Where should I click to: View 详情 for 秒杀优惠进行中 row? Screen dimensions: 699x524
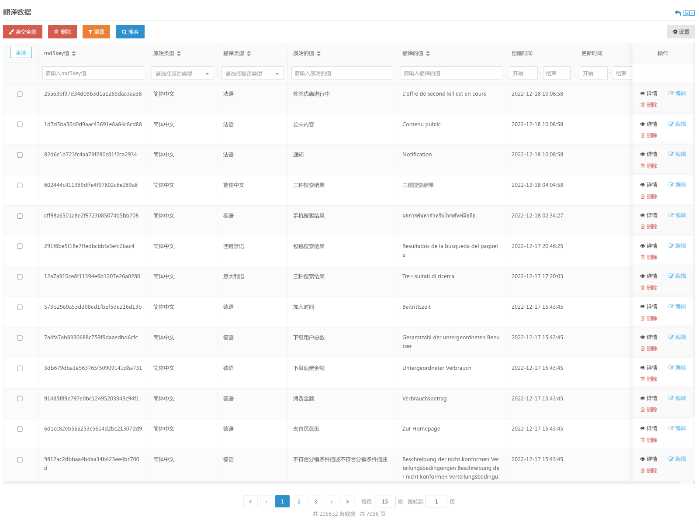coord(649,93)
